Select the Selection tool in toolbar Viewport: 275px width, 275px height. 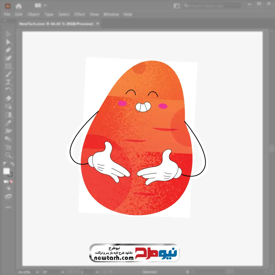(8, 34)
